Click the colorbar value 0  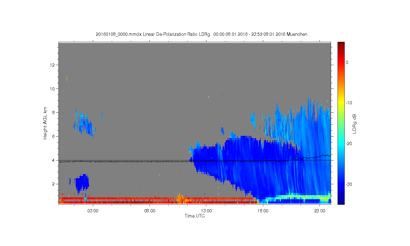pos(347,62)
